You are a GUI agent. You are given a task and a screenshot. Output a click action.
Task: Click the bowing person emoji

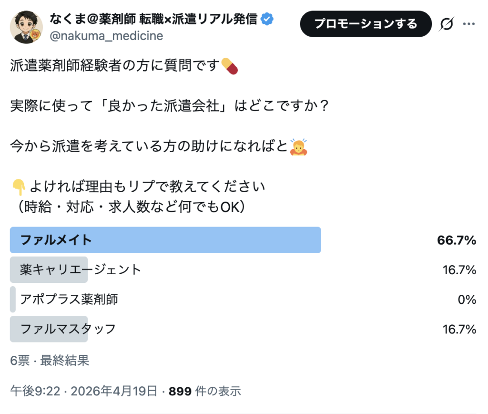coord(299,147)
